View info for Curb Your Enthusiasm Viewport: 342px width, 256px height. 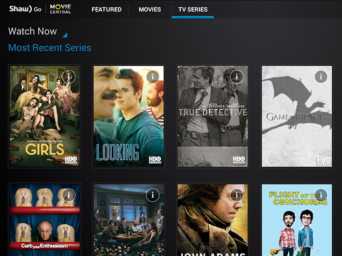[69, 195]
